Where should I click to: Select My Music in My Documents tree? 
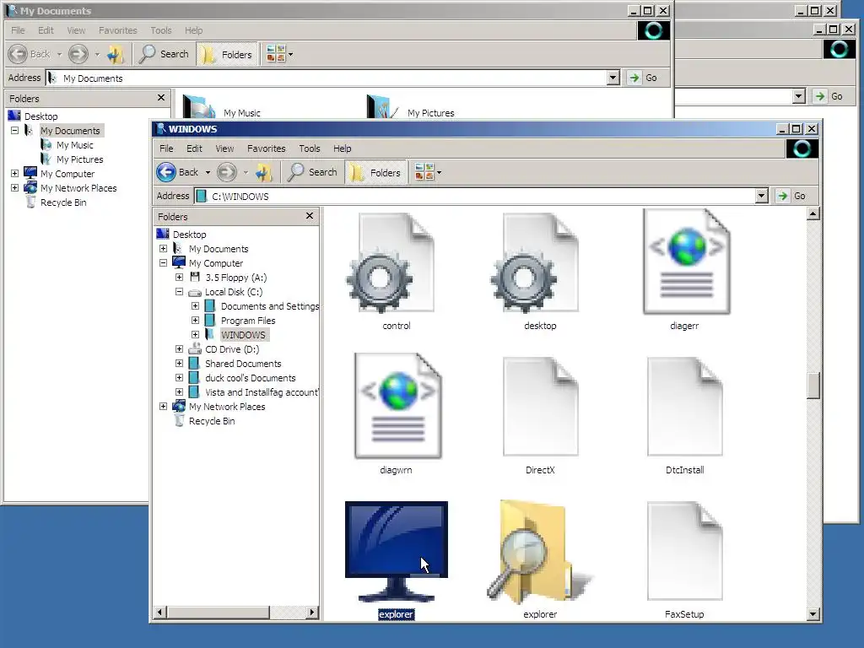pos(75,145)
